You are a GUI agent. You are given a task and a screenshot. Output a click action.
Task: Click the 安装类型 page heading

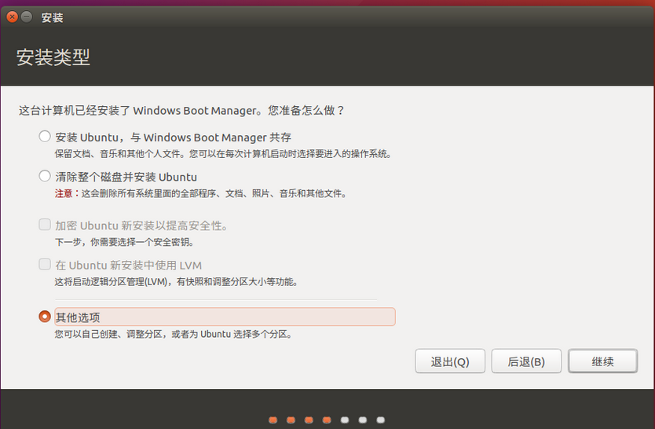[53, 57]
